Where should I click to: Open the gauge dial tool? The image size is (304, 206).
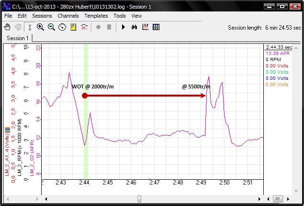(x=62, y=27)
